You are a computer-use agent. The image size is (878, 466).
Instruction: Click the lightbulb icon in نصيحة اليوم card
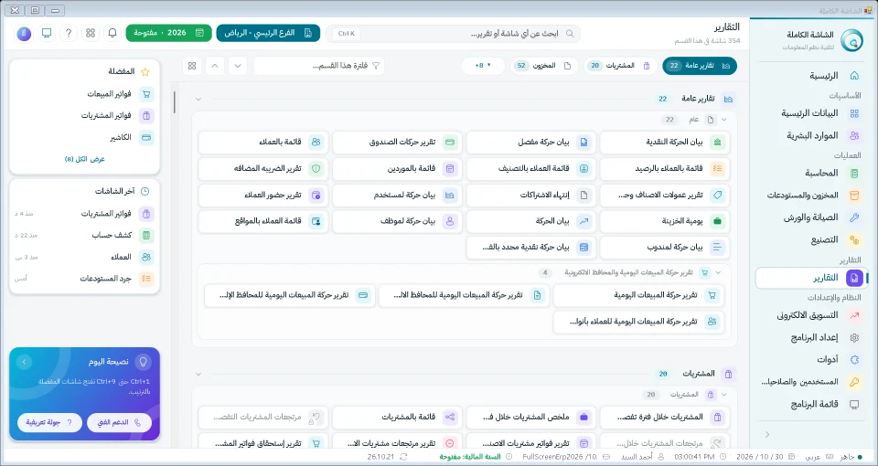[143, 362]
